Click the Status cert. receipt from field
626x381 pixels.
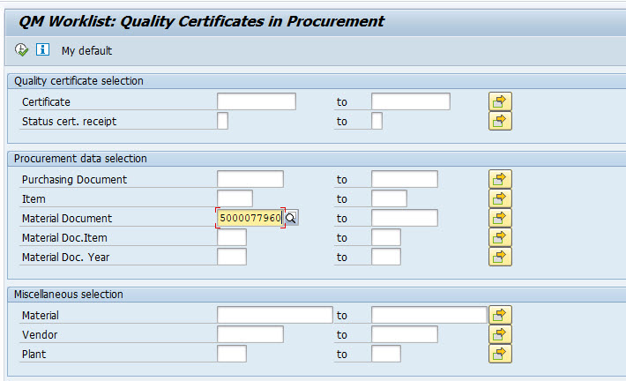point(222,121)
